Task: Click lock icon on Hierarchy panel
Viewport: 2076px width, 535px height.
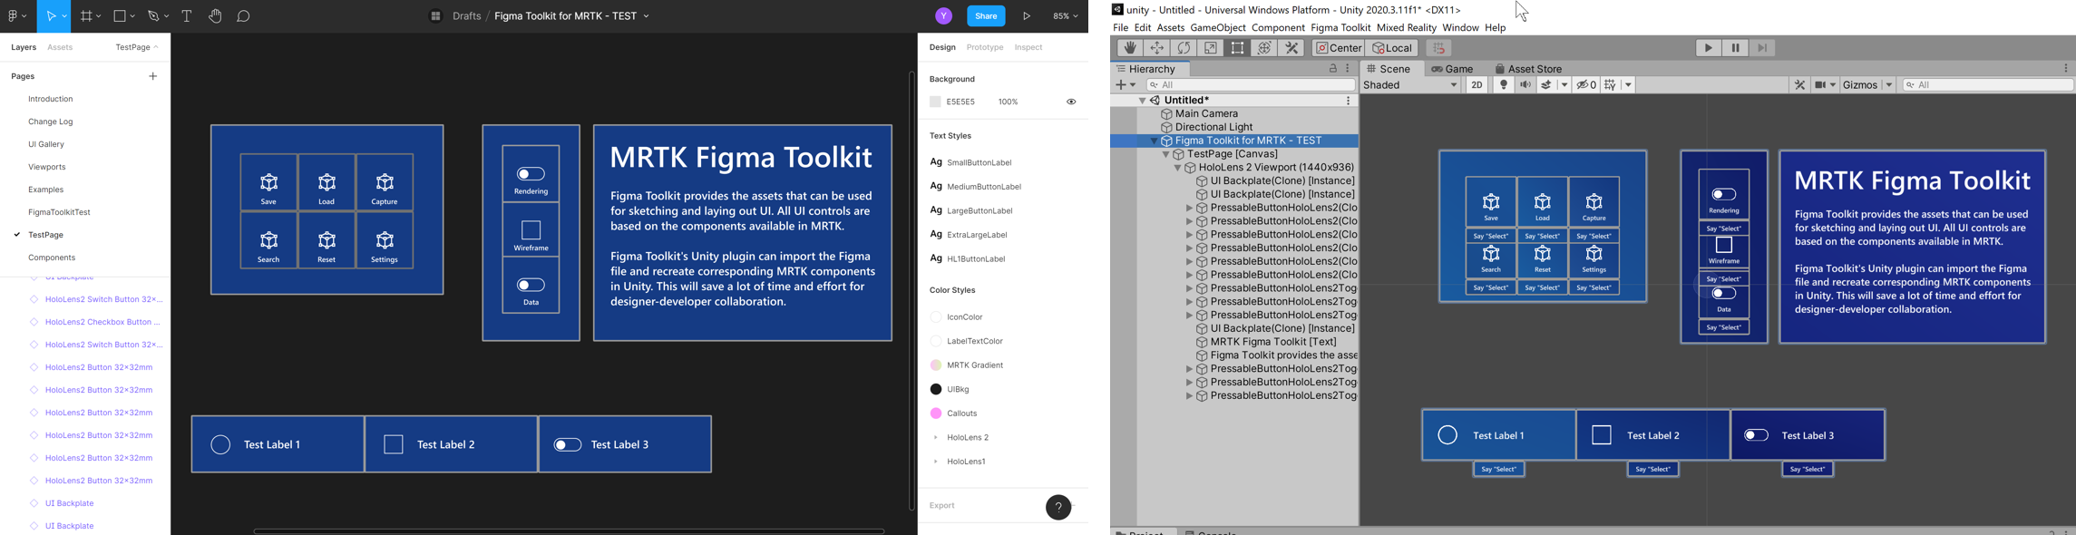Action: [x=1333, y=69]
